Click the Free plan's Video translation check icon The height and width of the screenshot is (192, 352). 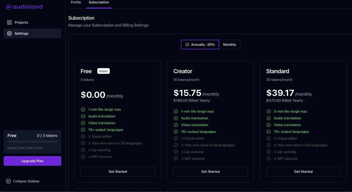coord(83,123)
